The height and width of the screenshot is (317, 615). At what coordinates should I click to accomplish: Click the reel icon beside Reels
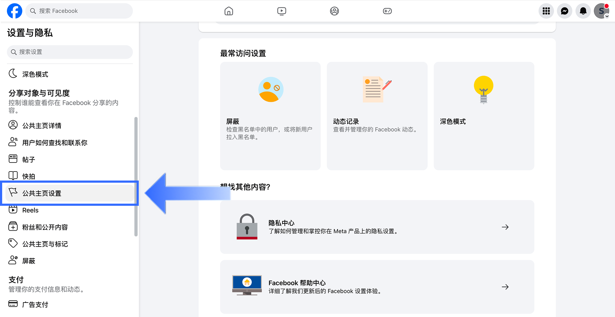pyautogui.click(x=13, y=209)
